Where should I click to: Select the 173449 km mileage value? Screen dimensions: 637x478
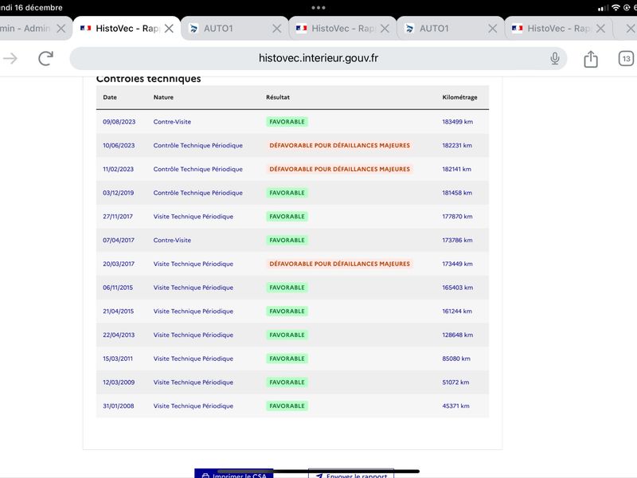[457, 264]
